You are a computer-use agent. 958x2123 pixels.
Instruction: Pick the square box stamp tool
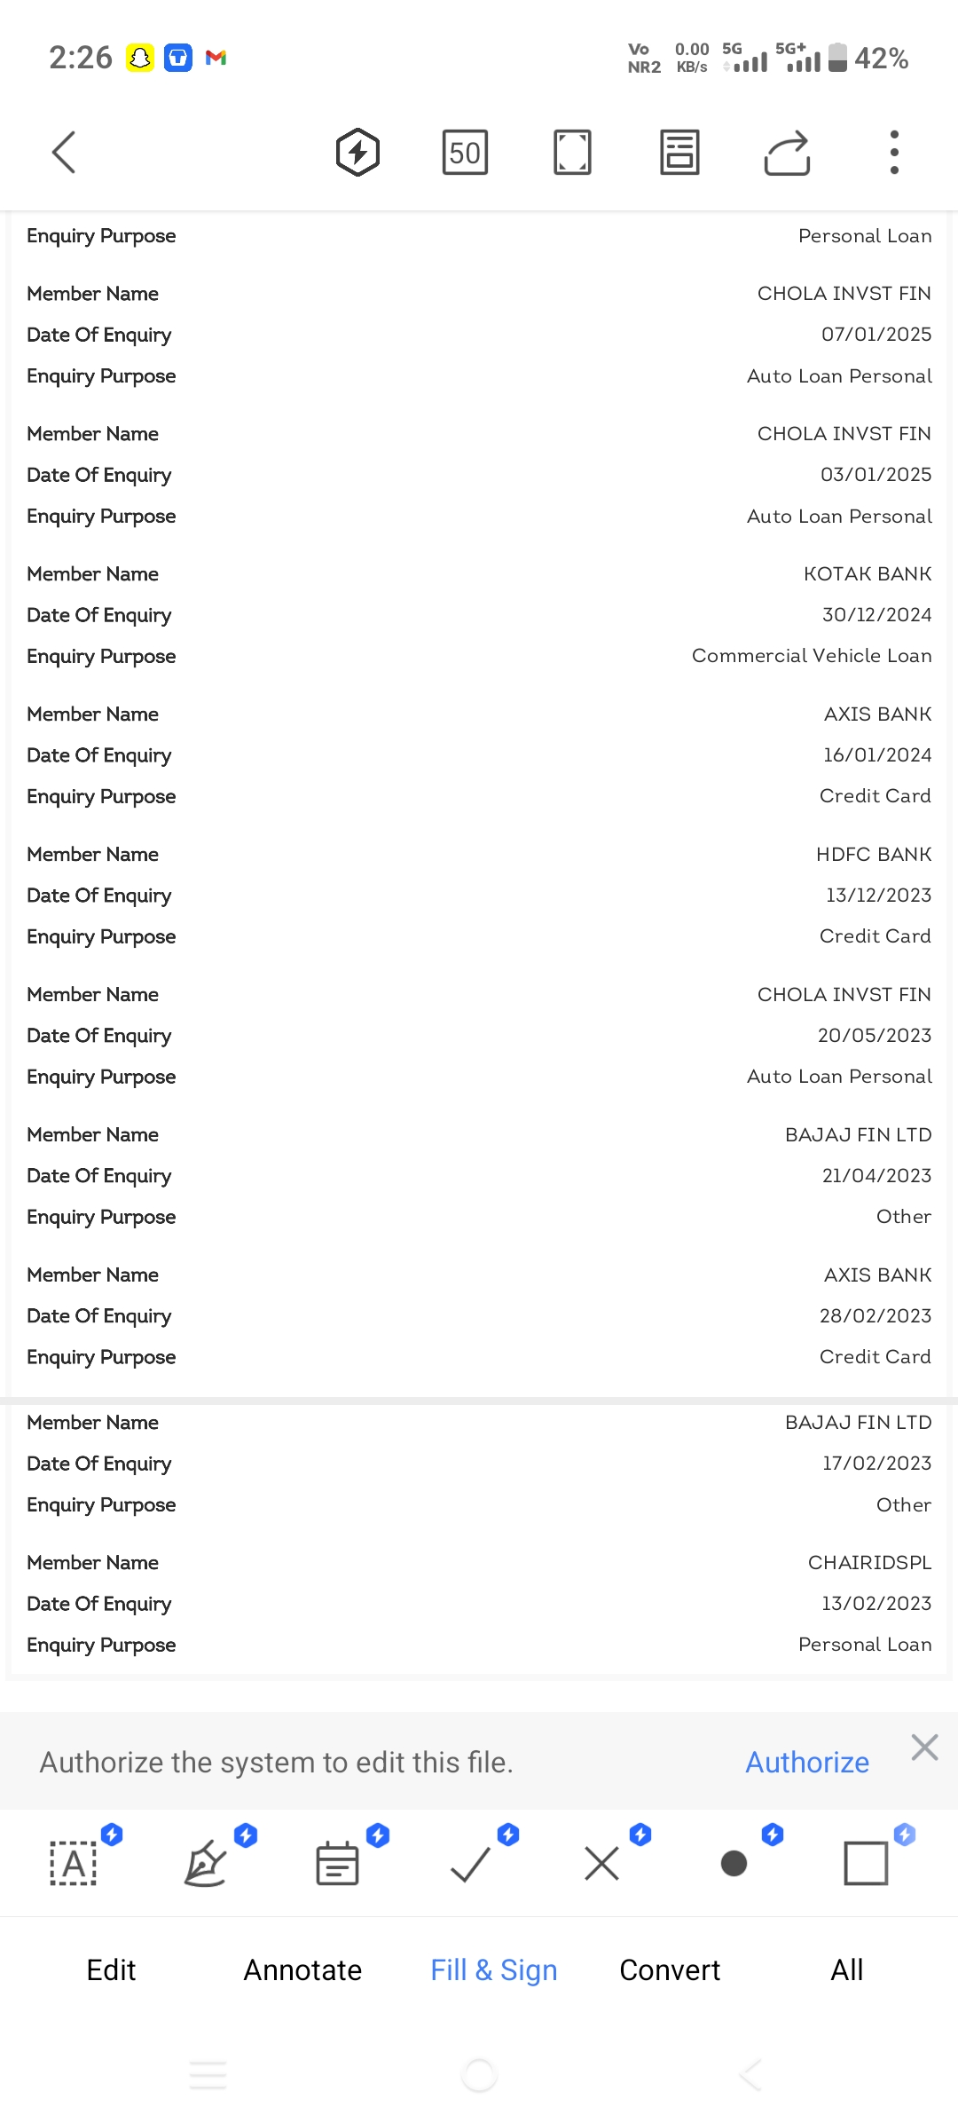(x=866, y=1862)
